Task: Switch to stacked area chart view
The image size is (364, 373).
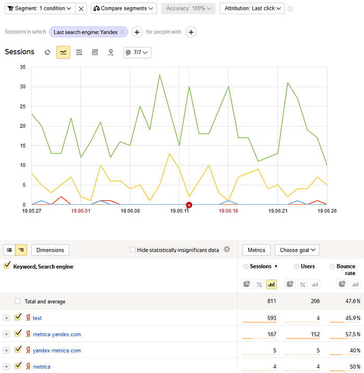Action: point(79,52)
